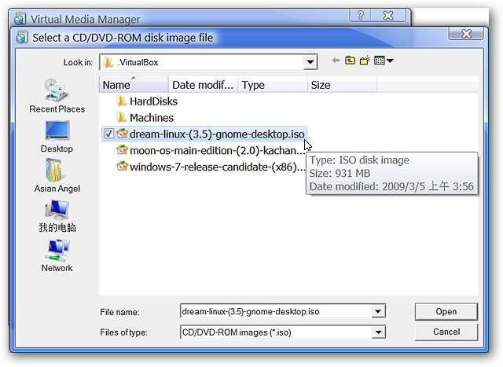Select the HardDisks folder icon
Viewport: 503px width, 367px height.
(121, 101)
